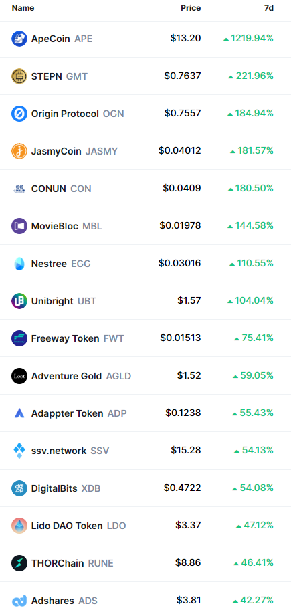Open the CONUN coin name link
The width and height of the screenshot is (291, 614).
(49, 189)
